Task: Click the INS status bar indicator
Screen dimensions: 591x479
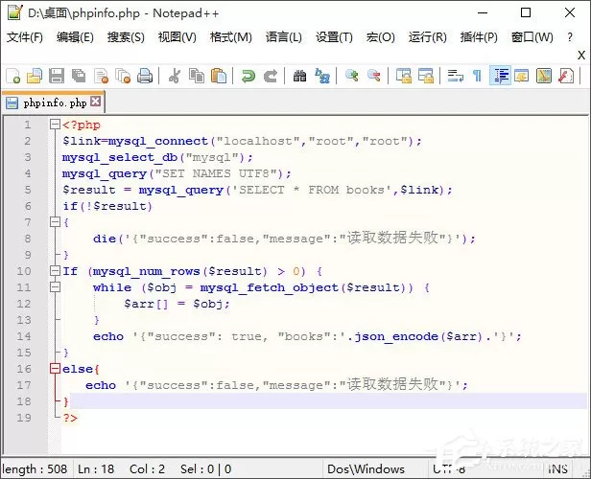Action: pyautogui.click(x=557, y=469)
